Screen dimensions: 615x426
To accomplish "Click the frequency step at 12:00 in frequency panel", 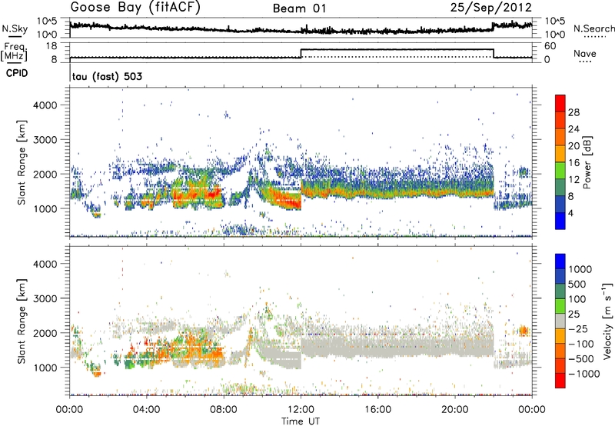I will (x=301, y=53).
